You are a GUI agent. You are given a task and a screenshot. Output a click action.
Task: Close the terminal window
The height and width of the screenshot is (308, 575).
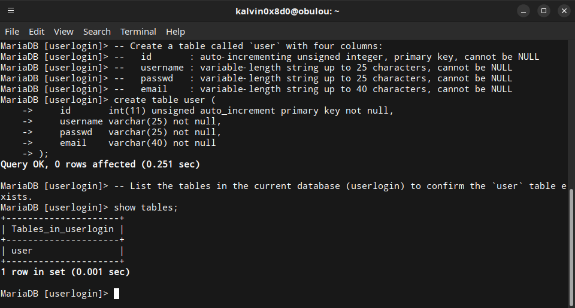[x=563, y=11]
